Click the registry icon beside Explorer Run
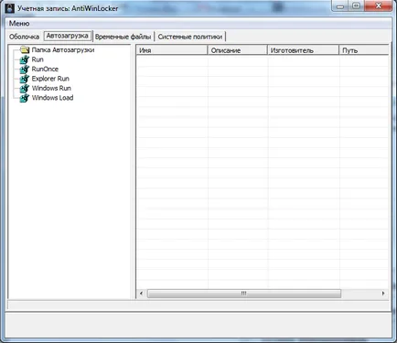The image size is (397, 343). (25, 79)
